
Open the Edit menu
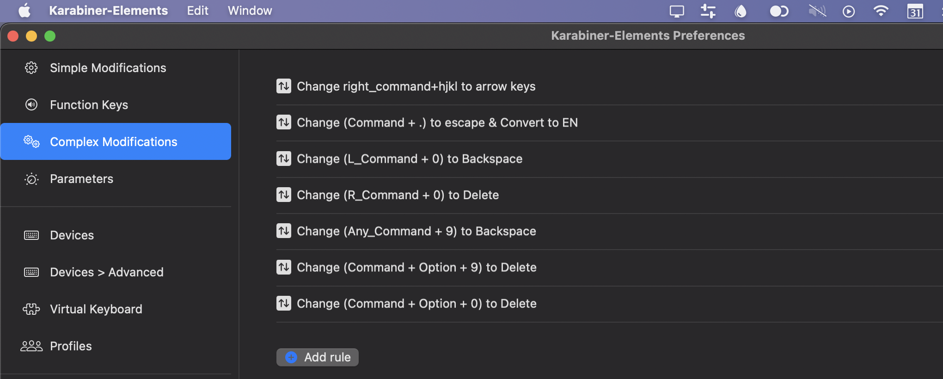197,10
